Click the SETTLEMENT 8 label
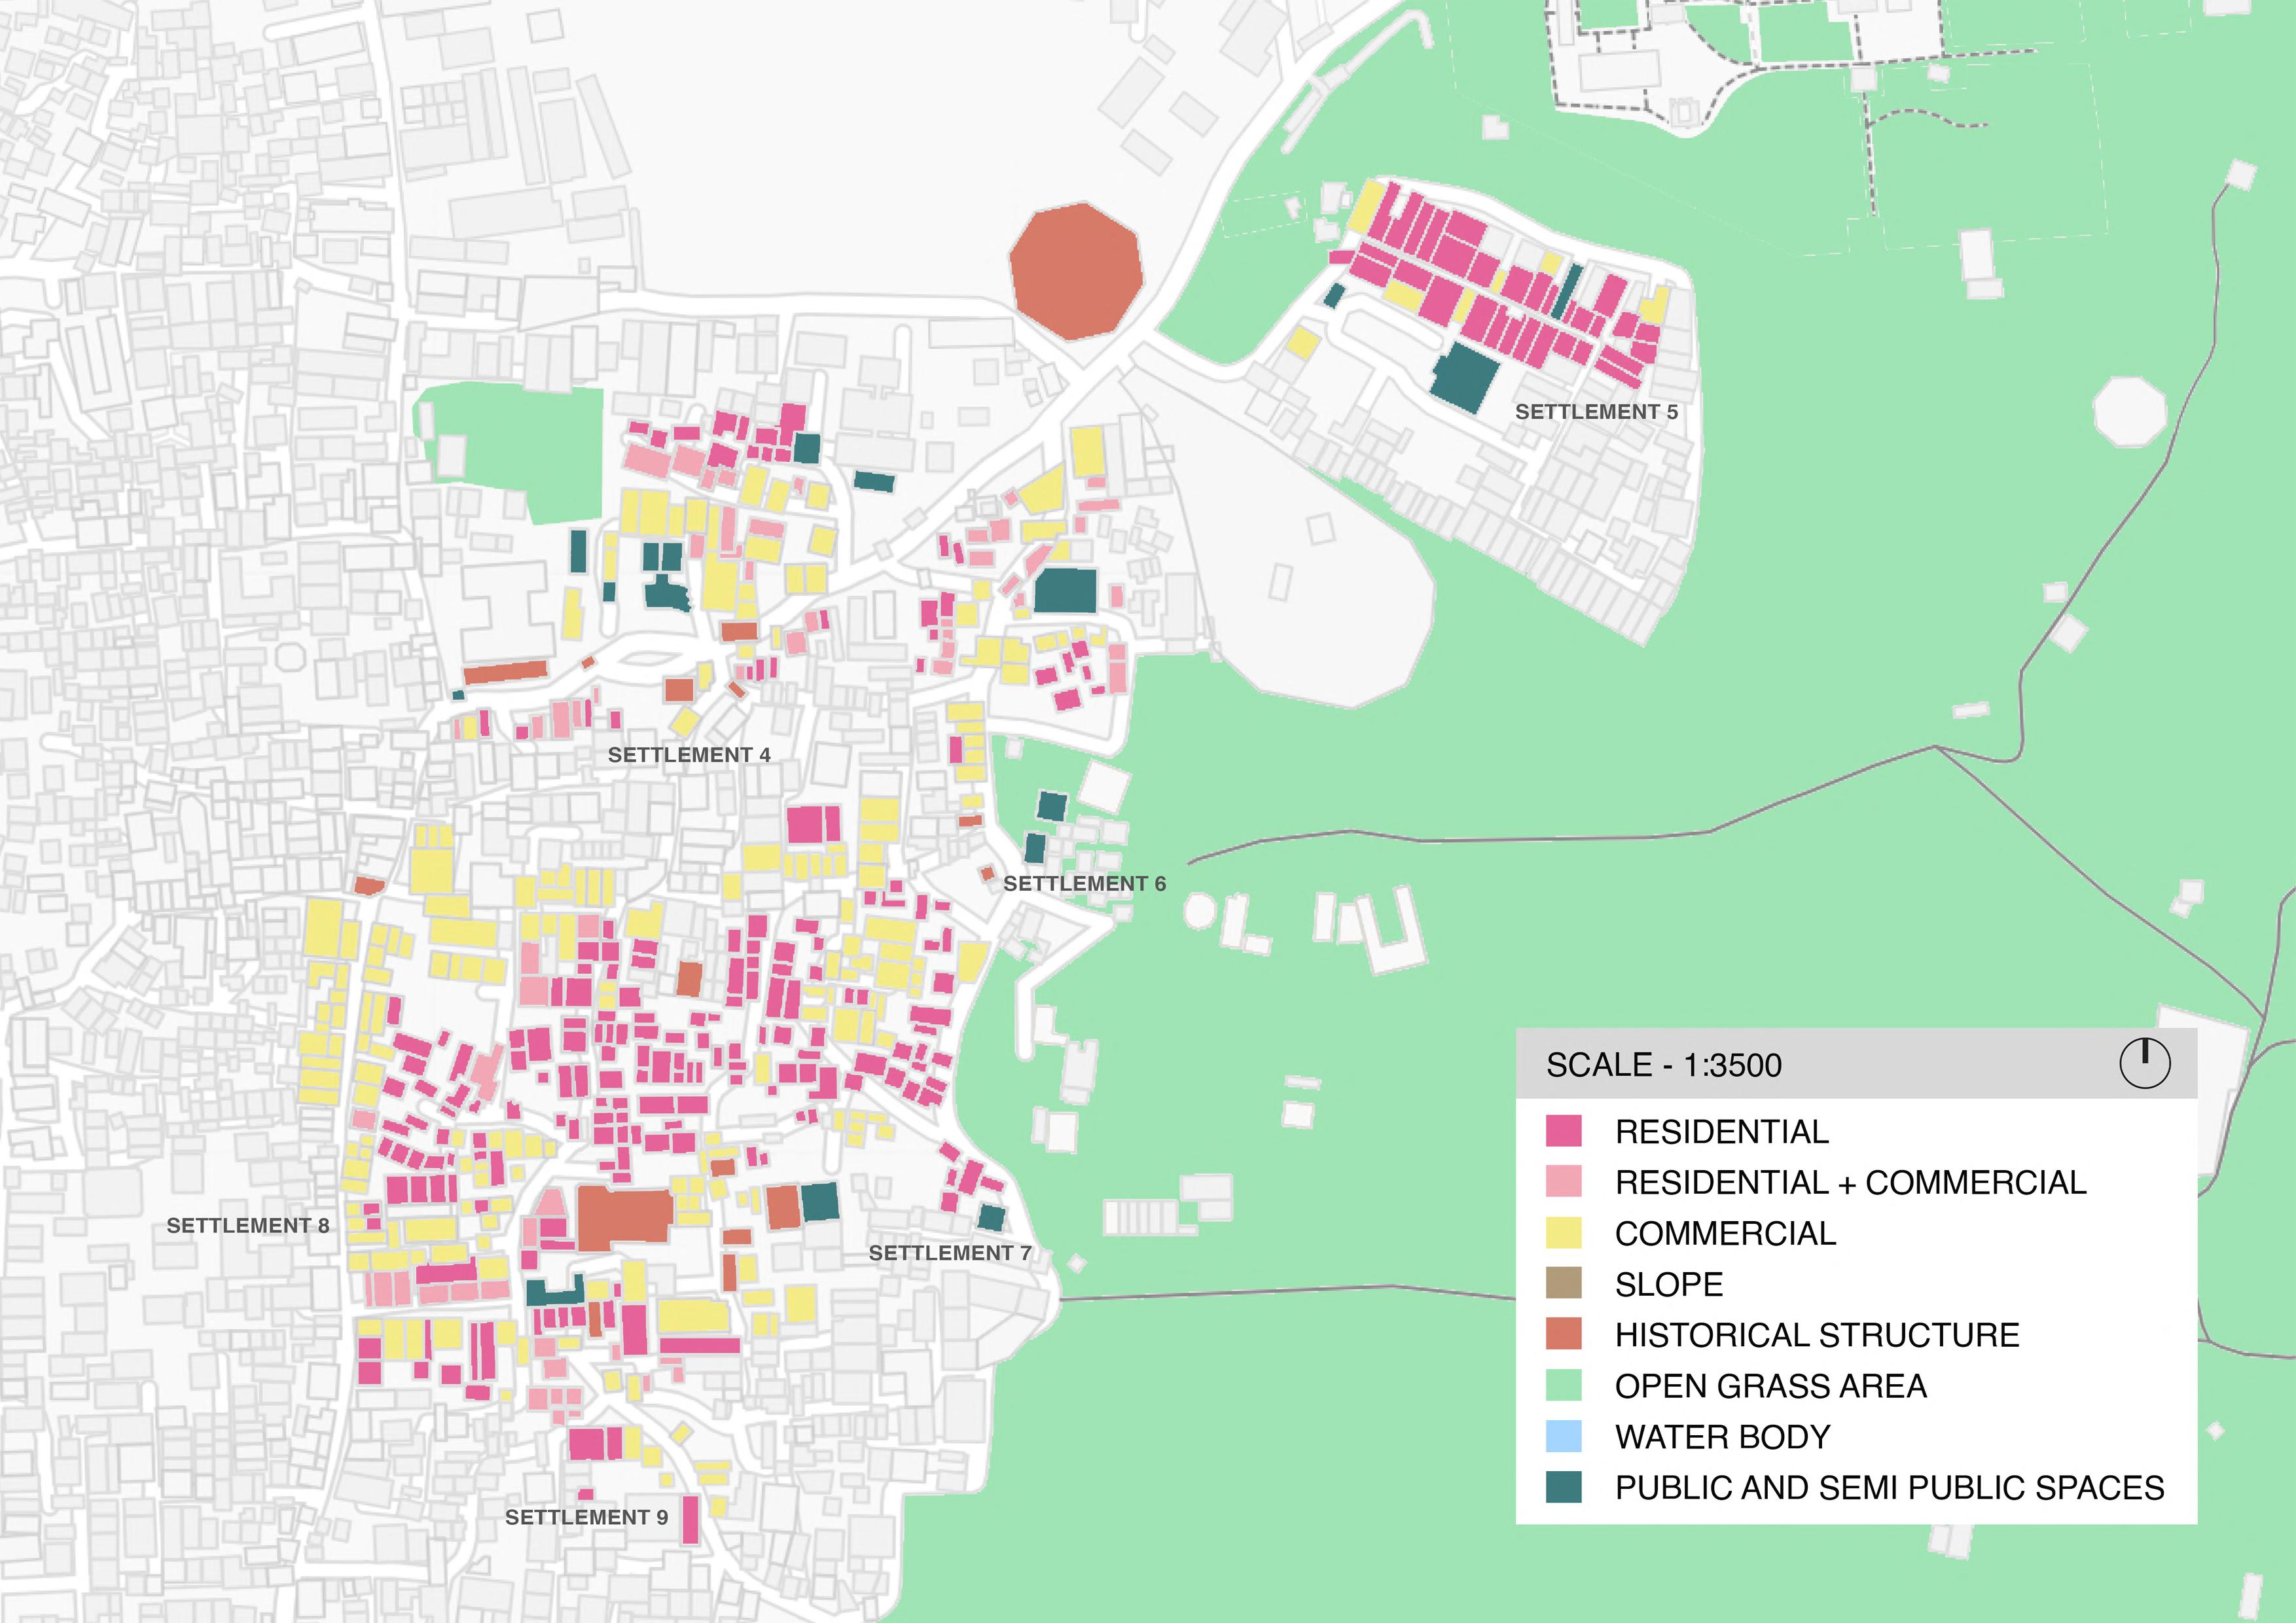Viewport: 2296px width, 1623px height. coord(247,1226)
